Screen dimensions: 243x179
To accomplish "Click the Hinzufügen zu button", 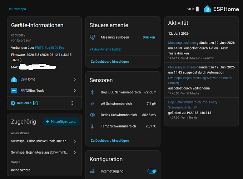I will [x=61, y=122].
